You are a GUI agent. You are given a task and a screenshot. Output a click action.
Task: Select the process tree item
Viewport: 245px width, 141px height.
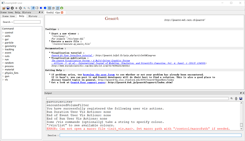[9, 66]
